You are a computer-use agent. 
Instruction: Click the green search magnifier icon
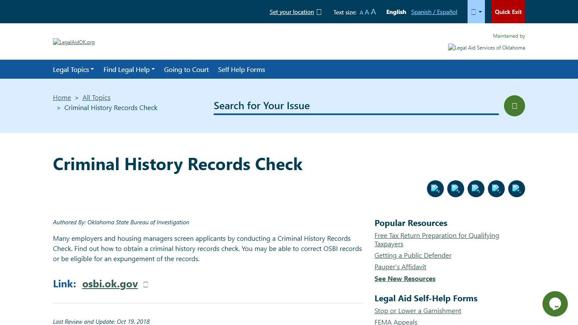(x=514, y=105)
